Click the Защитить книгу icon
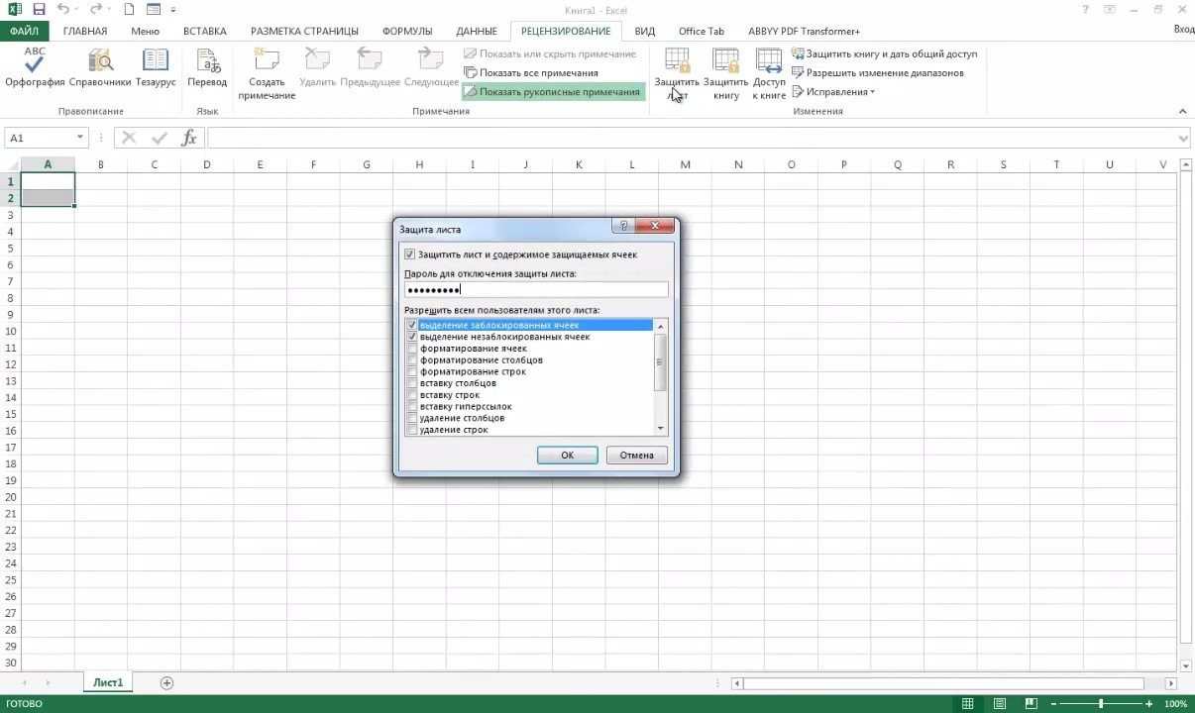Screen dimensions: 1195x713 coord(725,69)
